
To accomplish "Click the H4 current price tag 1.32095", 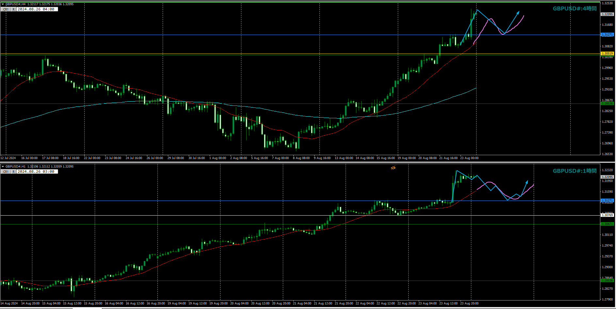I will [x=607, y=14].
